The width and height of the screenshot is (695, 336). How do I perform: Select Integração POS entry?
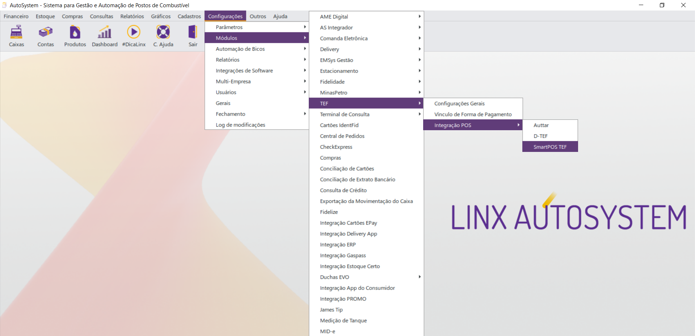pos(473,125)
